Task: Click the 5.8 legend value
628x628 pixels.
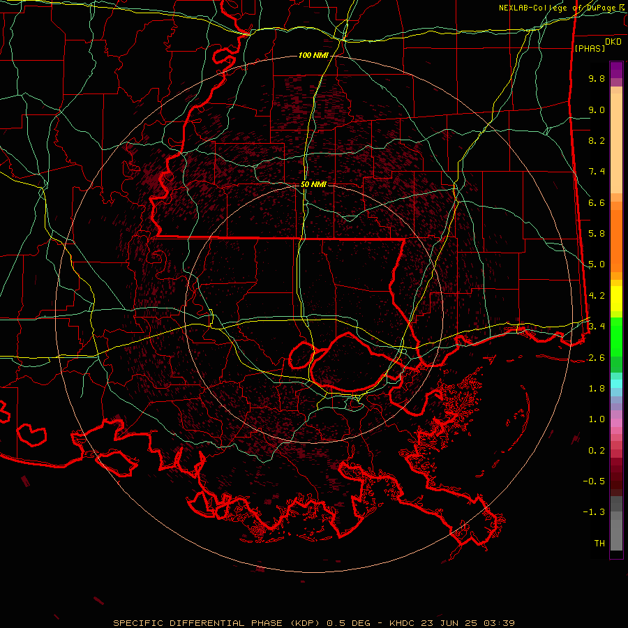Action: pyautogui.click(x=597, y=234)
